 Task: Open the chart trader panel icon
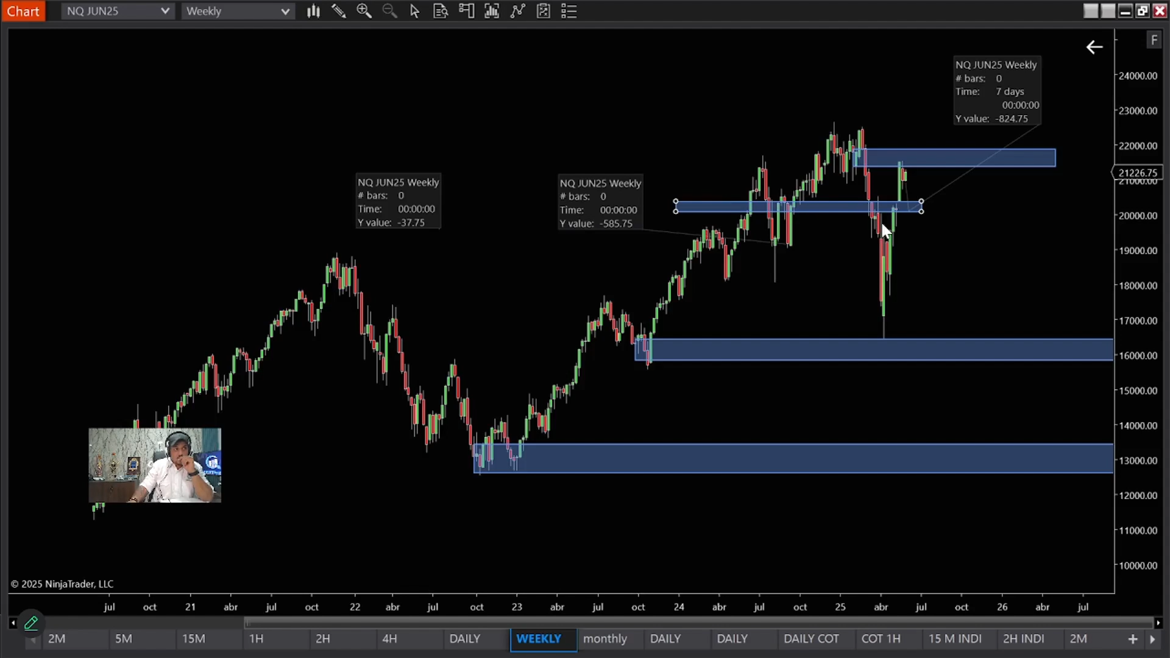pos(467,11)
